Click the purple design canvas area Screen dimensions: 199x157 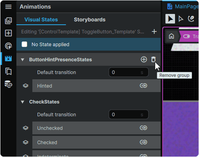pyautogui.click(x=181, y=129)
